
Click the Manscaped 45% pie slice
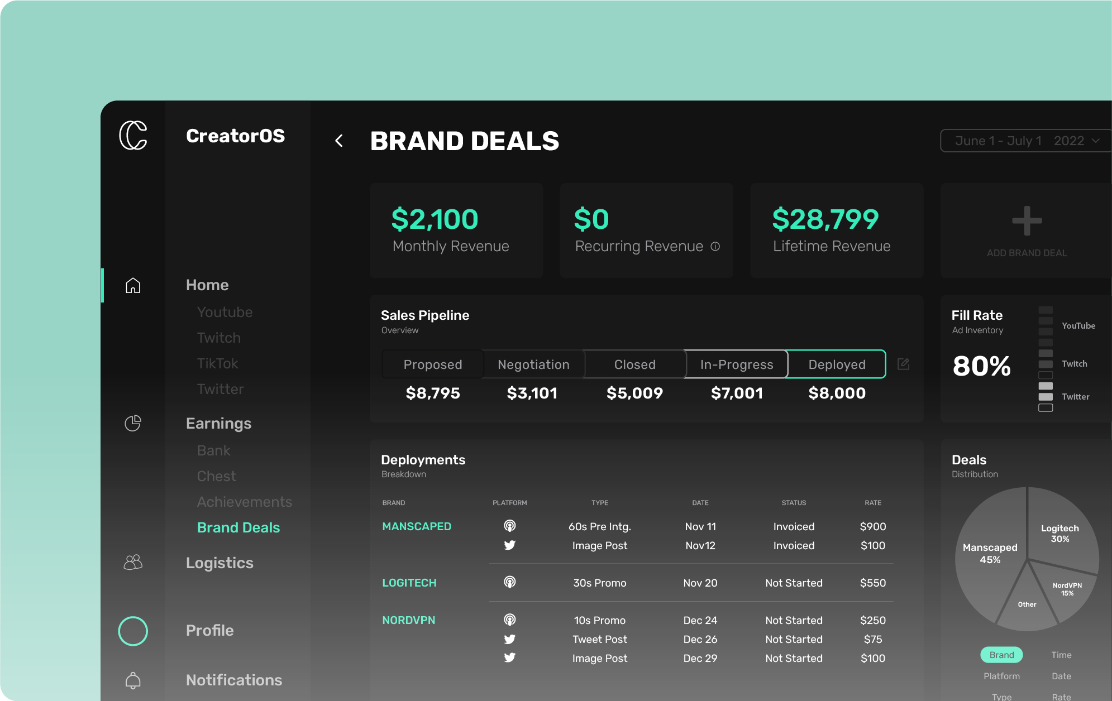(990, 553)
